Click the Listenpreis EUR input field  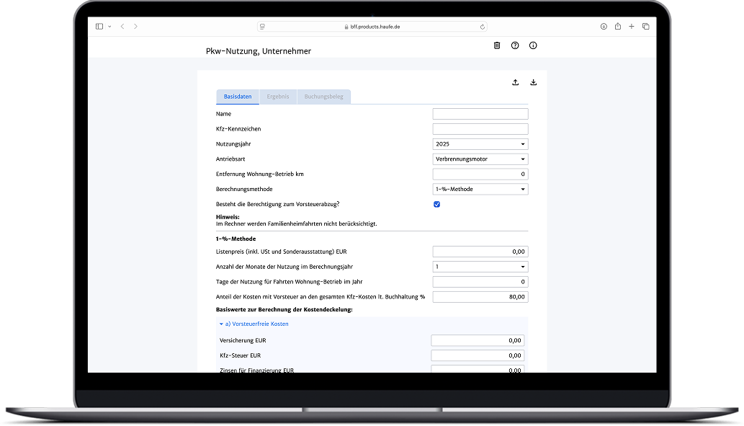click(x=480, y=252)
